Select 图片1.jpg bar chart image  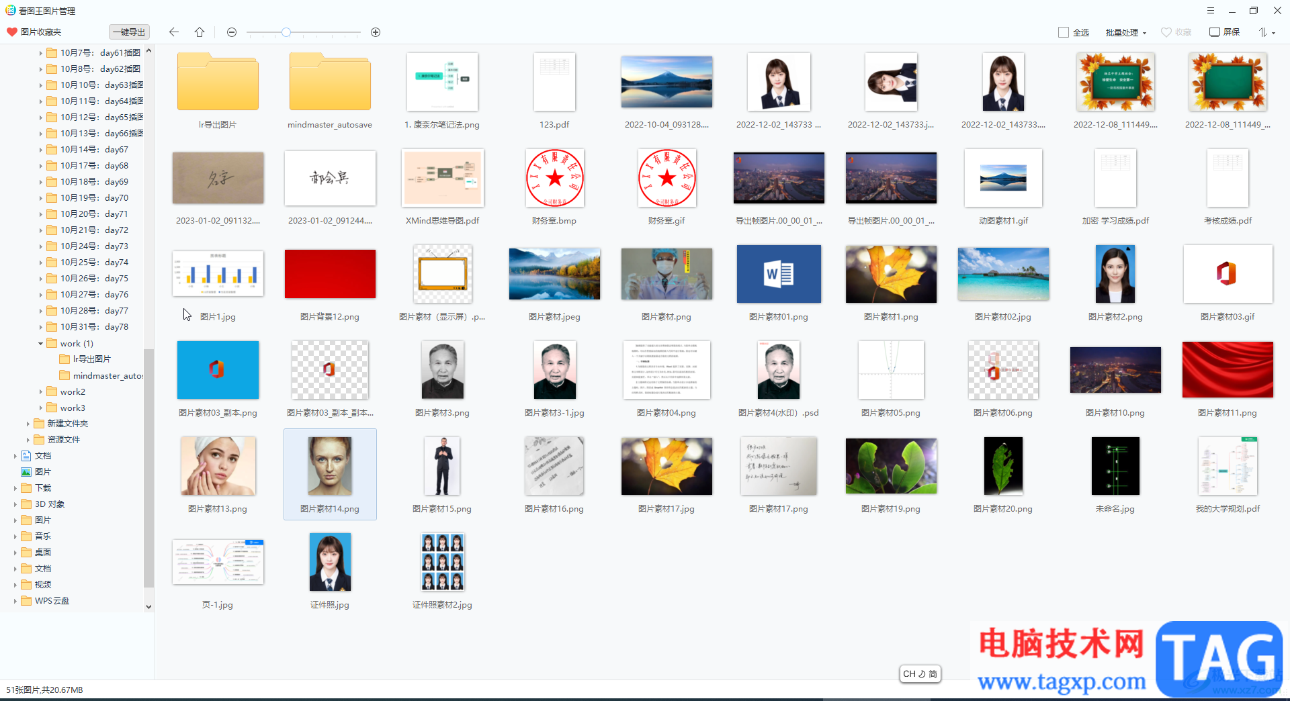[x=218, y=274]
